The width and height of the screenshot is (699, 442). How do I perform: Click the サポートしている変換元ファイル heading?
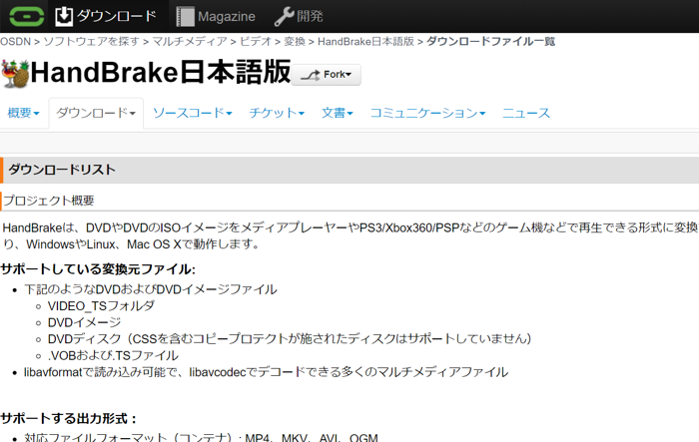tap(98, 269)
